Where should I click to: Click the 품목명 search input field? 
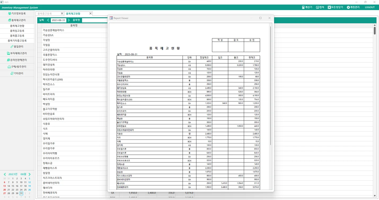(95, 20)
